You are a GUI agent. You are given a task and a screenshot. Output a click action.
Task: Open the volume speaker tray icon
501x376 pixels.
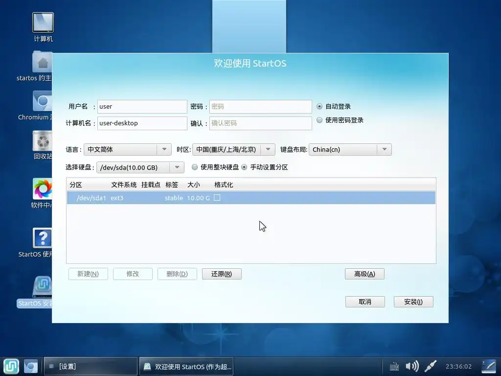pyautogui.click(x=412, y=366)
